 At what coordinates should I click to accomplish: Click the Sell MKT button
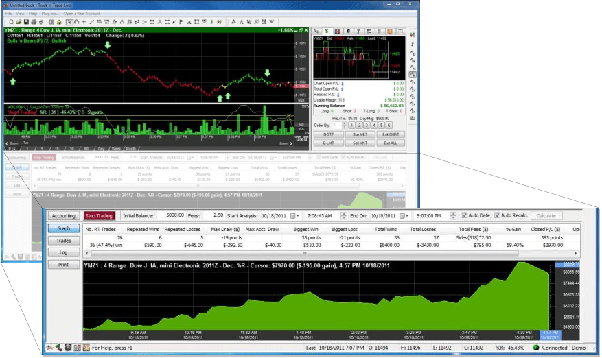click(x=360, y=143)
